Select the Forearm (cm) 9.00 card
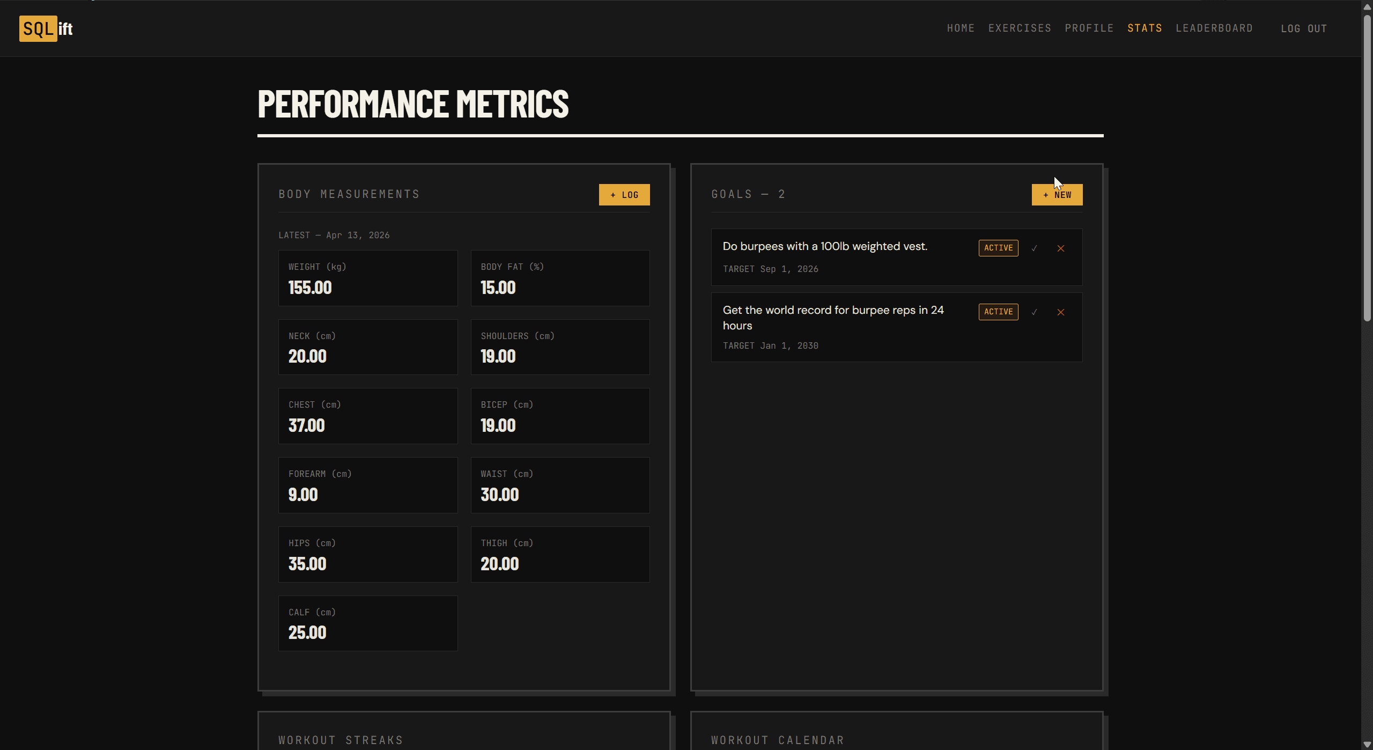Viewport: 1373px width, 750px height. tap(368, 485)
